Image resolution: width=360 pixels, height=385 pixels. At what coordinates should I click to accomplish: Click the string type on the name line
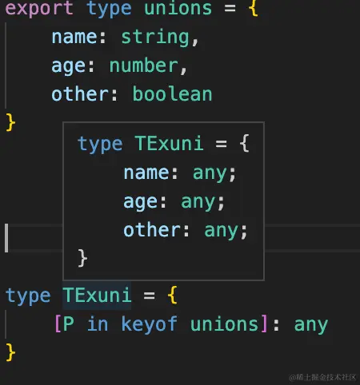(155, 37)
